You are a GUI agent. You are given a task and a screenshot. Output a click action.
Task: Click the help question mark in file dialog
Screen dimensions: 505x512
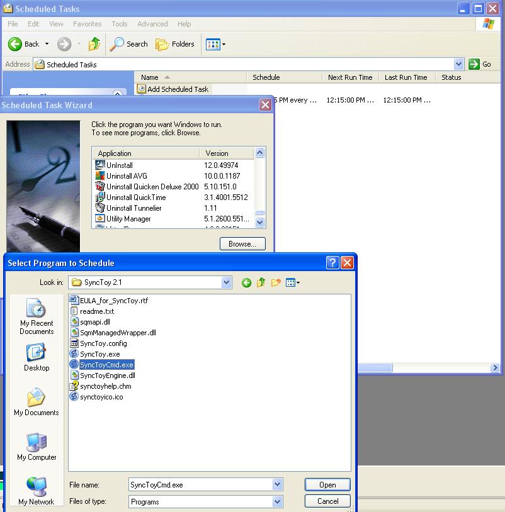tap(332, 262)
